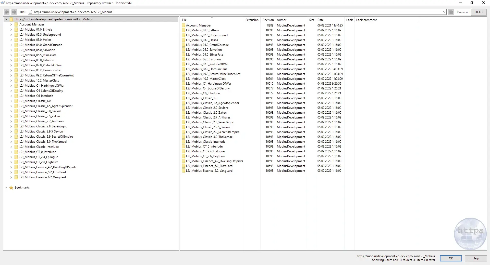
Task: Click L2J_Mobius_Classic_2.0_Saviors folder icon in tree
Action: (x=16, y=111)
